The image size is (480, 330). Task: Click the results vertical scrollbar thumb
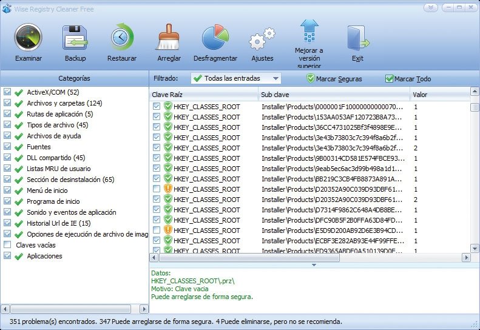[475, 107]
